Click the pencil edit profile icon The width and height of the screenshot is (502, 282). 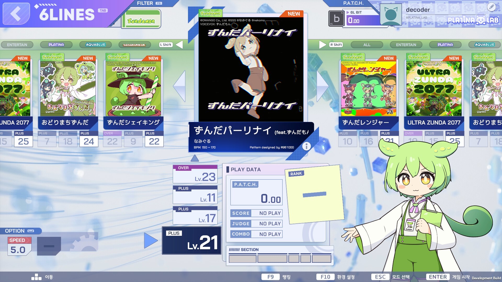492,7
